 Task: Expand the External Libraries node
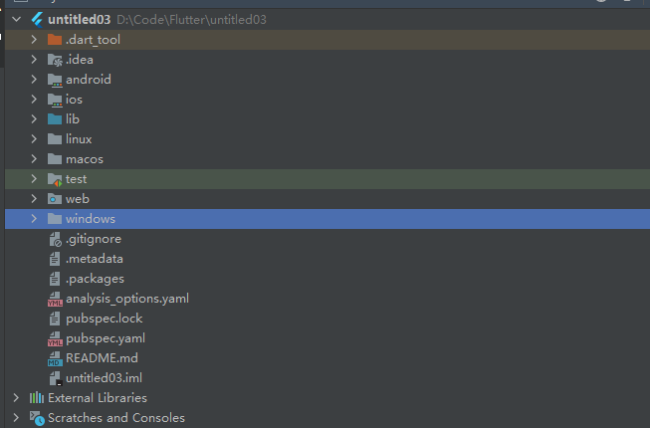16,398
